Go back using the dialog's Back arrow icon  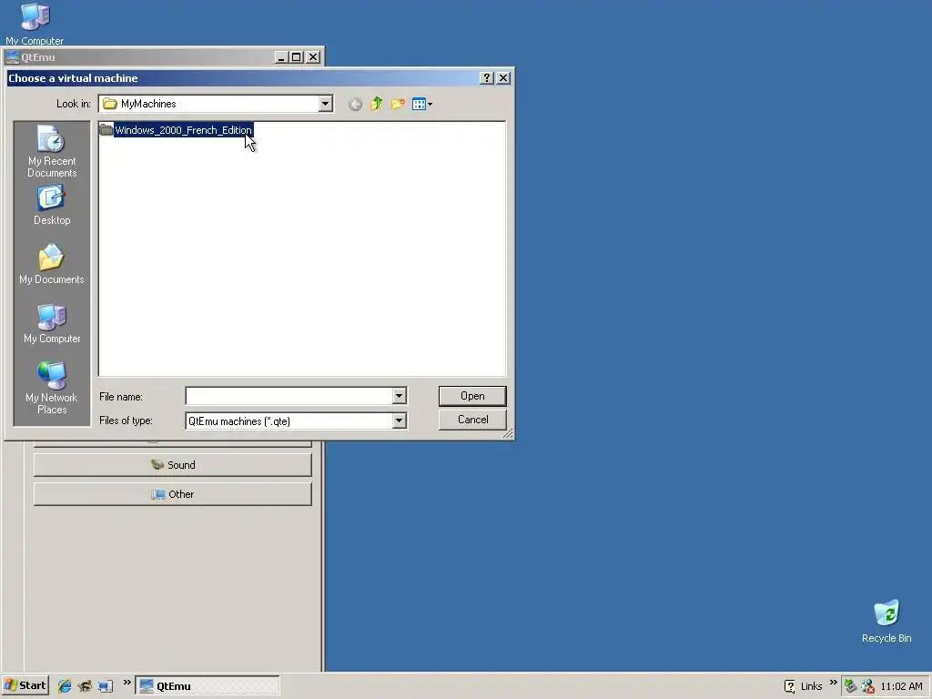355,105
